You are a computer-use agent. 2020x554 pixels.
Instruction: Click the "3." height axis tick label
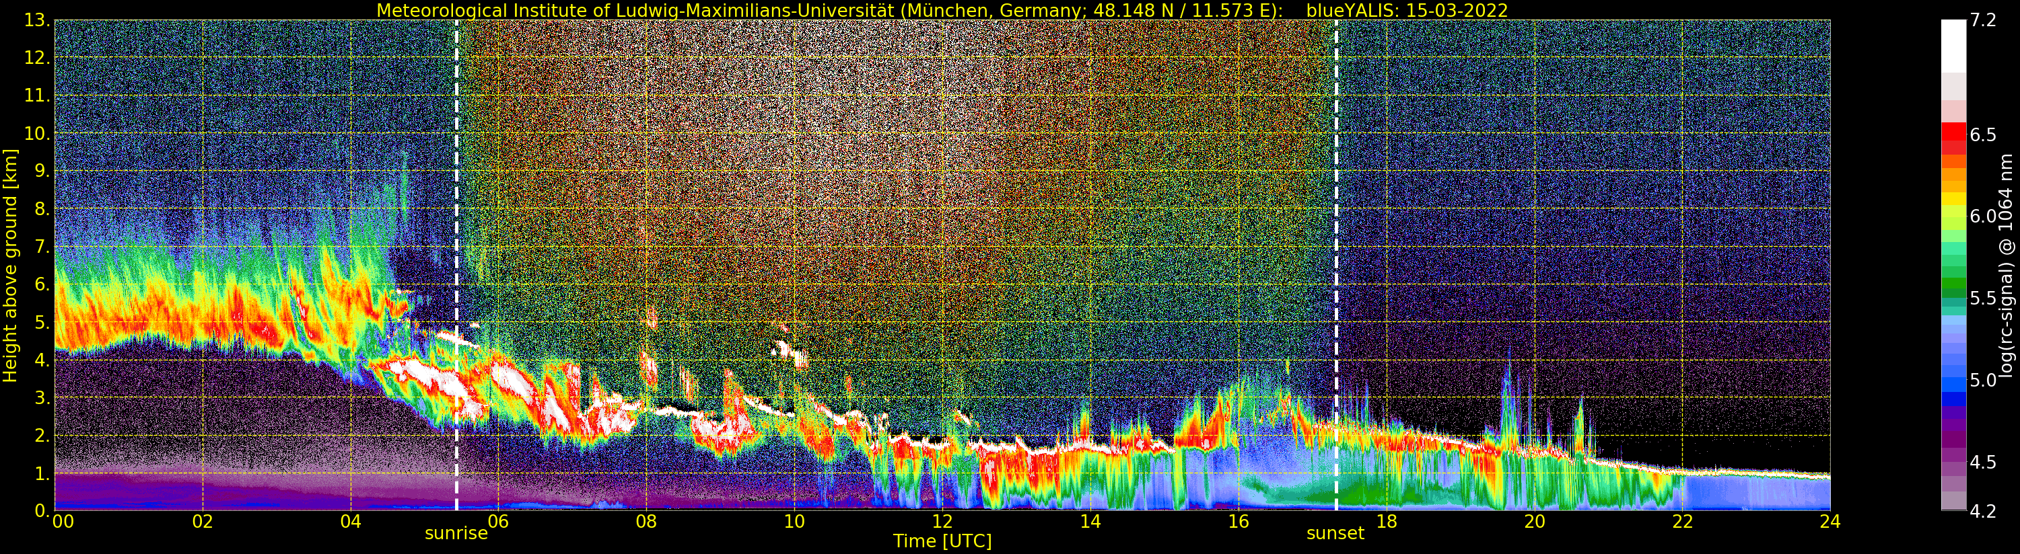42,397
